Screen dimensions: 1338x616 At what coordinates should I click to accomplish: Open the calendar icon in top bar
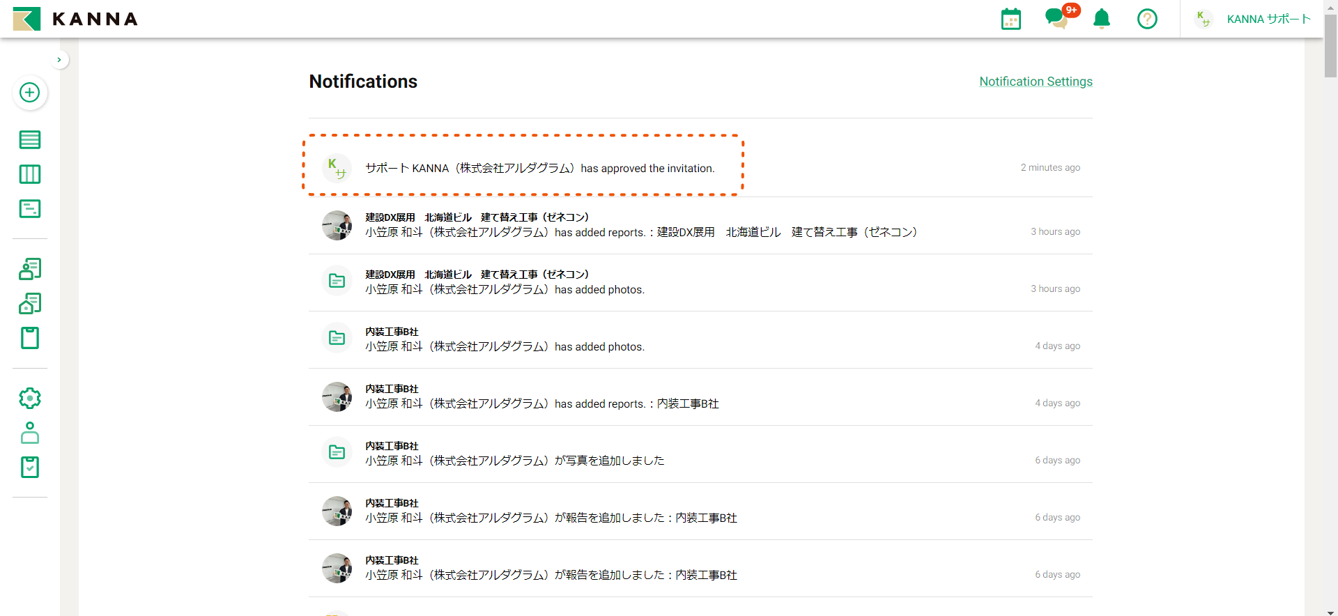1010,19
